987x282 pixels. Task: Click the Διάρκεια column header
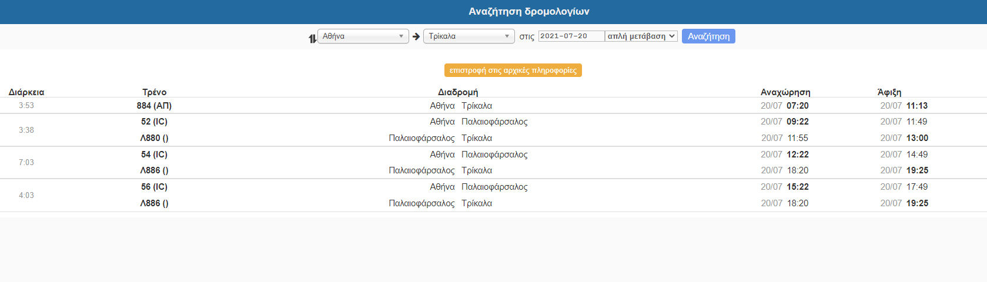[26, 92]
